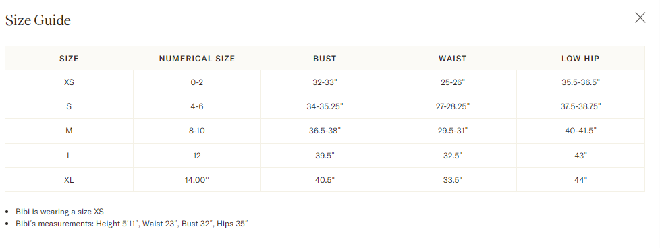Click the BUST column header

coord(325,59)
